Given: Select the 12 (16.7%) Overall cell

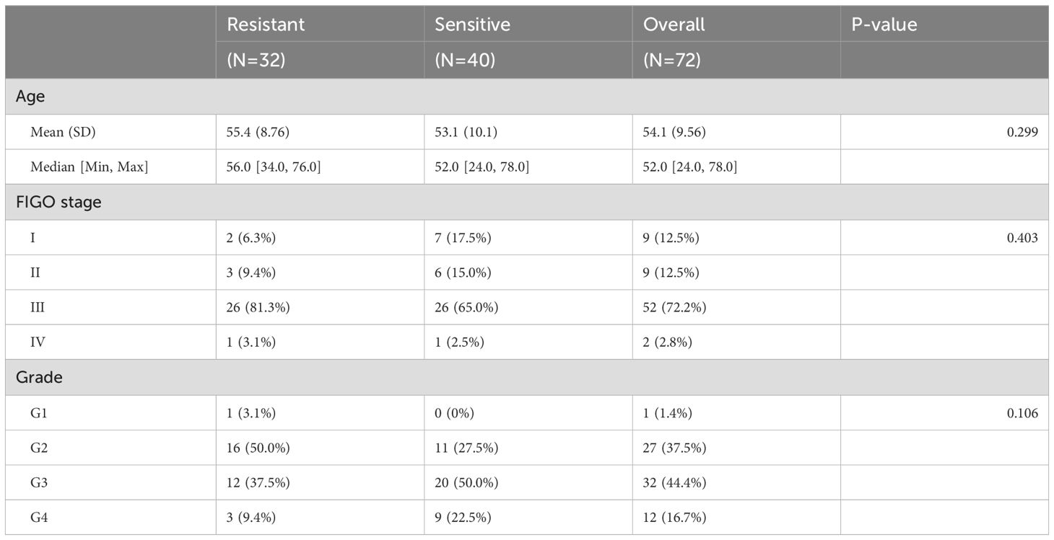Looking at the screenshot, I should 674,517.
